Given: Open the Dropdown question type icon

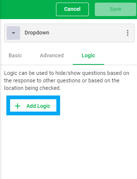Looking at the screenshot, I should (x=13, y=33).
